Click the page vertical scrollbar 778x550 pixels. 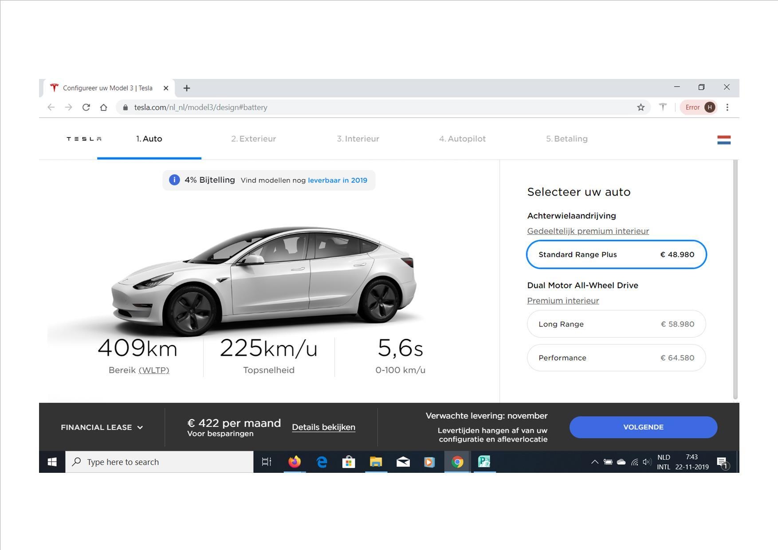click(735, 279)
